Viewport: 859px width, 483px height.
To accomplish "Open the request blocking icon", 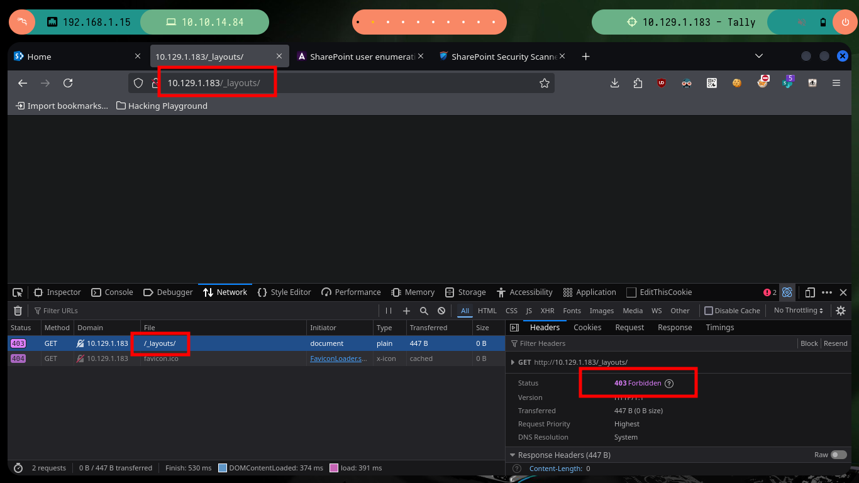I will [441, 311].
